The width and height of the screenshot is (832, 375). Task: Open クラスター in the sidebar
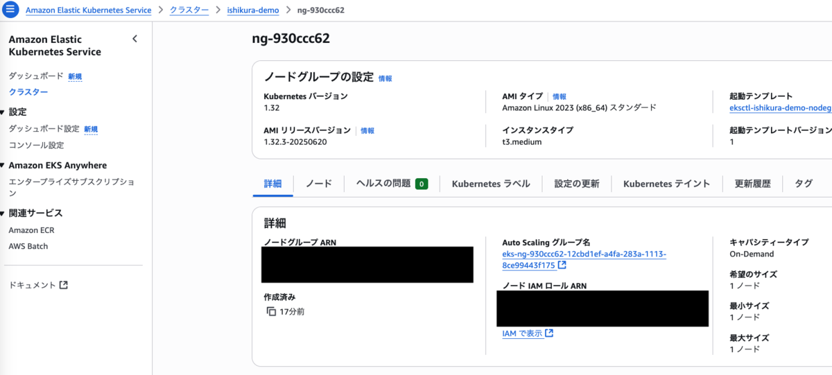click(x=28, y=92)
